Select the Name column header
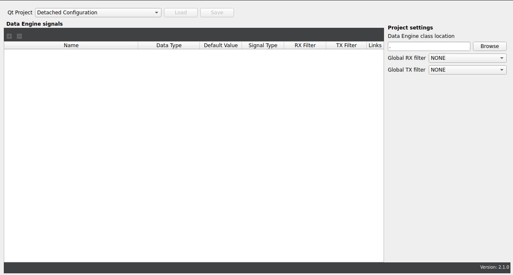The width and height of the screenshot is (513, 275). point(71,45)
